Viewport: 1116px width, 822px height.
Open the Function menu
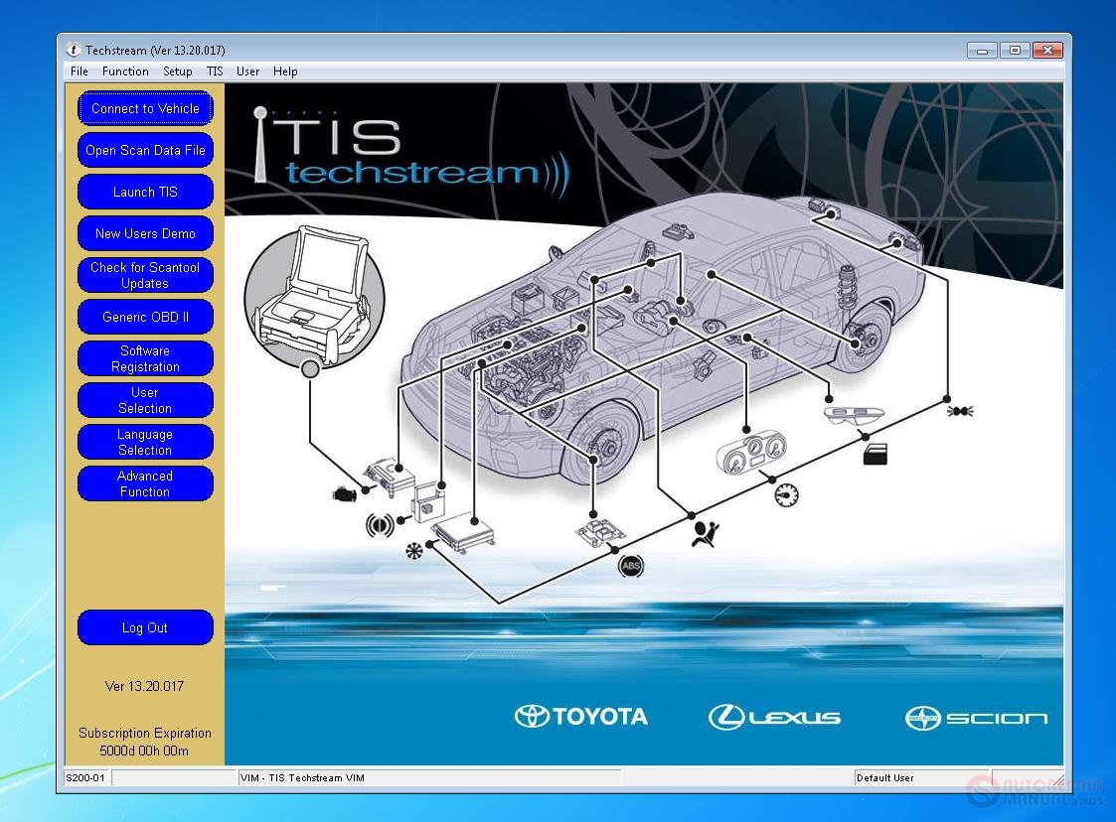pyautogui.click(x=125, y=71)
